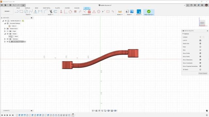Image resolution: width=209 pixels, height=117 pixels.
Task: Play the timeline forward
Action: pos(7,115)
